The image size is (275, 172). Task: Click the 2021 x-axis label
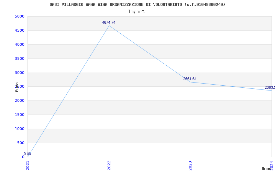[x=27, y=165]
